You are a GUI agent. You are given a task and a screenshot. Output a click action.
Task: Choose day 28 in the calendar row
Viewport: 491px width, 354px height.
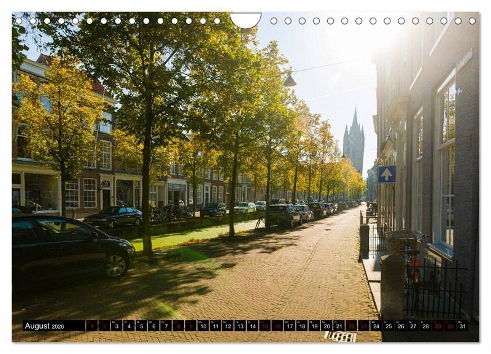pyautogui.click(x=425, y=326)
